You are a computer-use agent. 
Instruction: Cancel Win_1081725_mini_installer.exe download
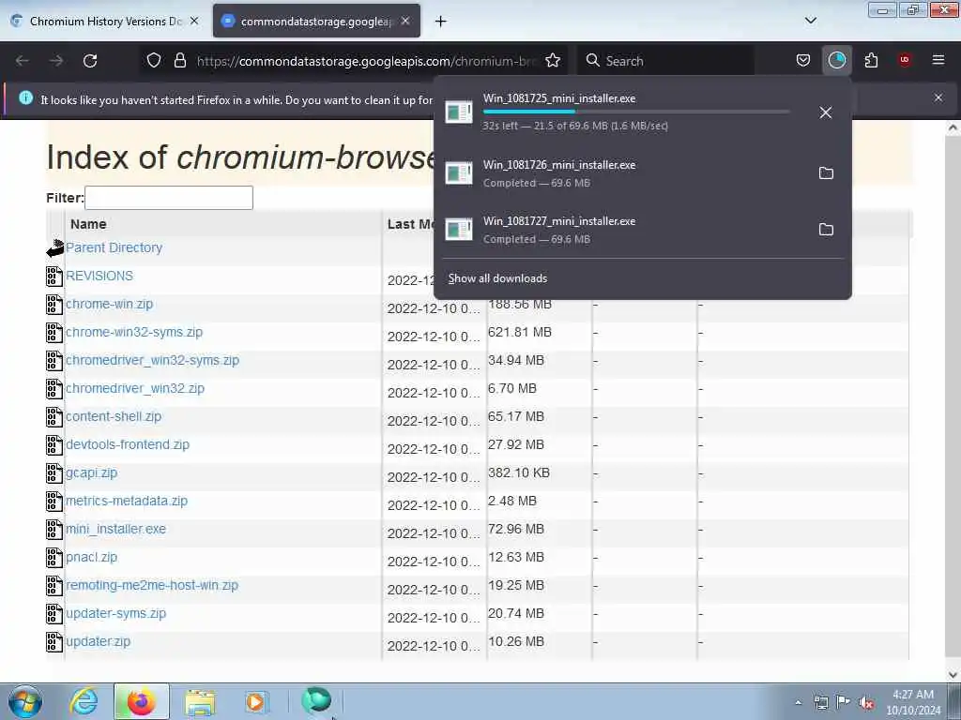click(x=826, y=112)
